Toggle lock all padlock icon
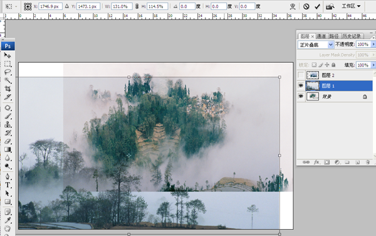Screen dimensions: 376x236 (x=333, y=65)
